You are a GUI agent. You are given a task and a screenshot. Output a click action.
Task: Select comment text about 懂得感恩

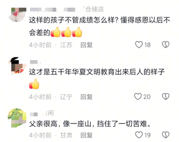(x=99, y=26)
